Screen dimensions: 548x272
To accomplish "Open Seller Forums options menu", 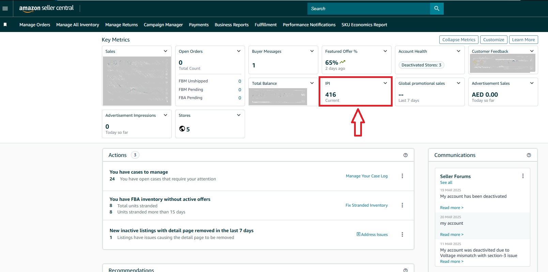I will pos(523,176).
